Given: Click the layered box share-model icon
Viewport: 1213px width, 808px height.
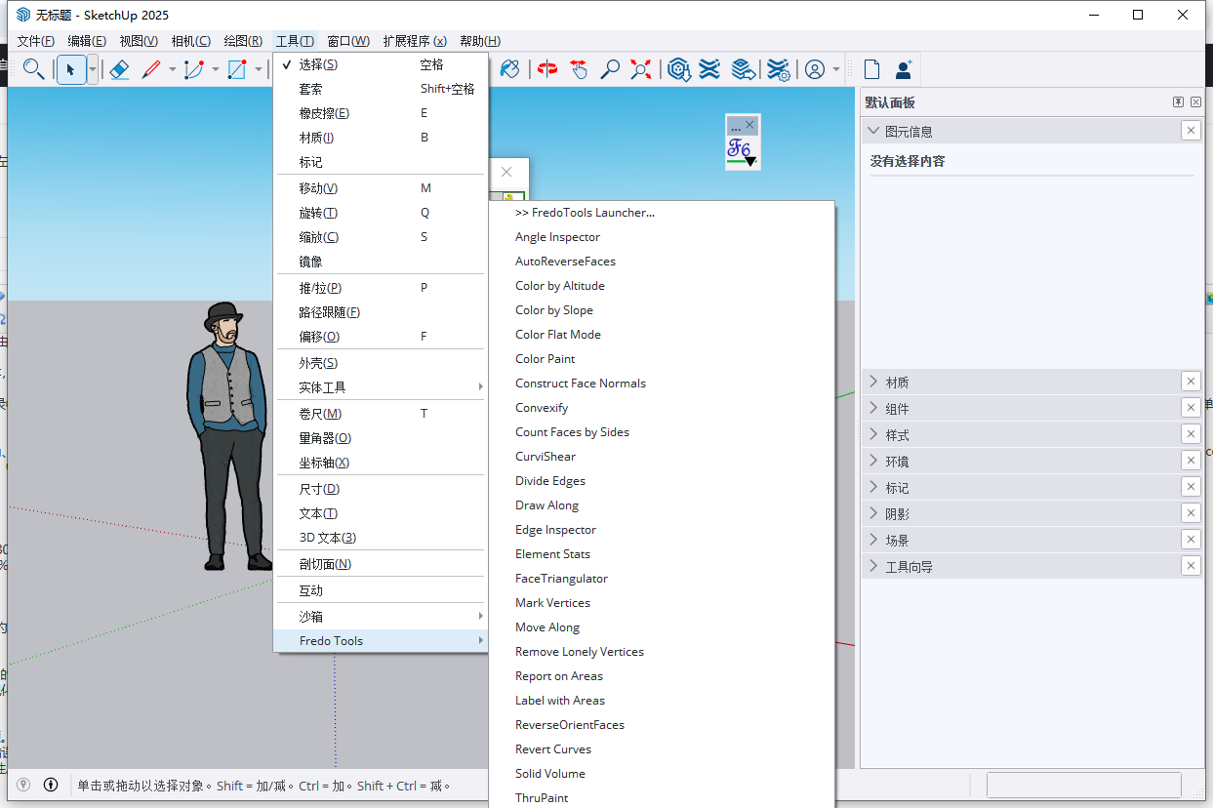Looking at the screenshot, I should click(743, 69).
